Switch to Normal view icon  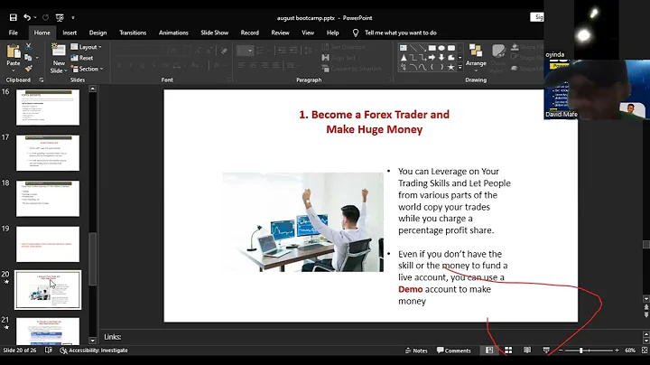(x=489, y=351)
